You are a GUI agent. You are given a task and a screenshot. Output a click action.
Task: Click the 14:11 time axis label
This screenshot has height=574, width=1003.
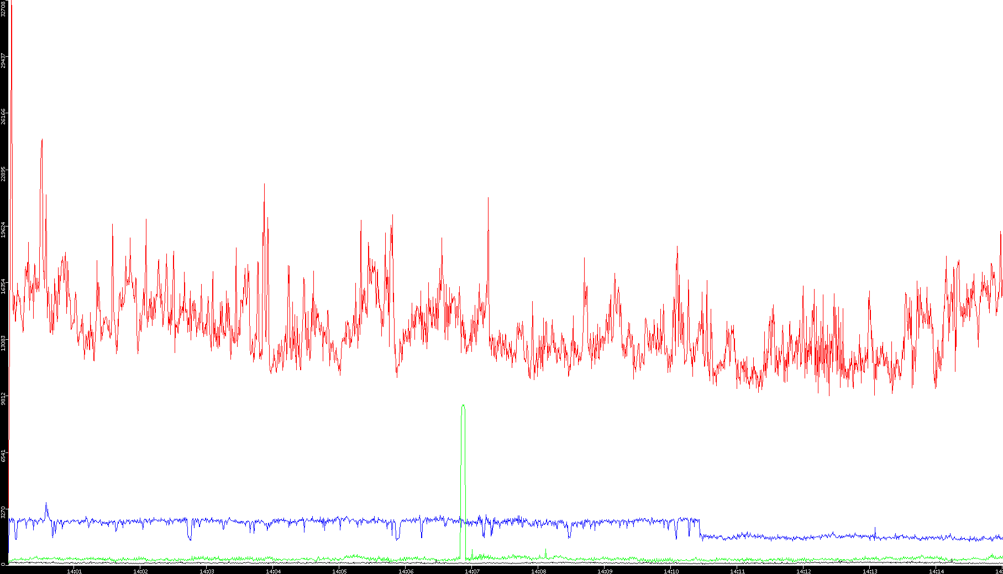click(x=738, y=571)
